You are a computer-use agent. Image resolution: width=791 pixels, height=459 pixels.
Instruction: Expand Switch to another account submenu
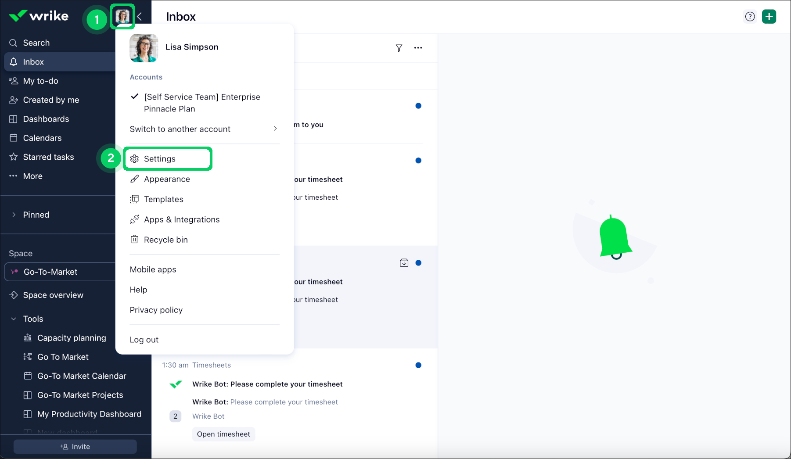point(204,129)
